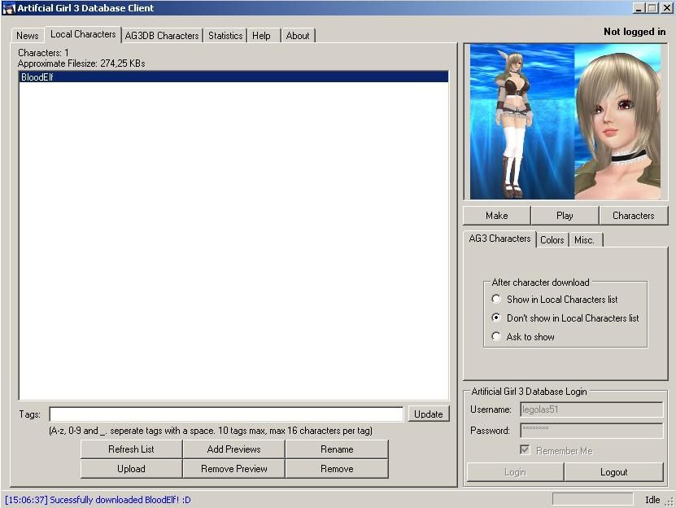This screenshot has width=676, height=508.
Task: Open the AG3DB Characters tab
Action: tap(162, 35)
